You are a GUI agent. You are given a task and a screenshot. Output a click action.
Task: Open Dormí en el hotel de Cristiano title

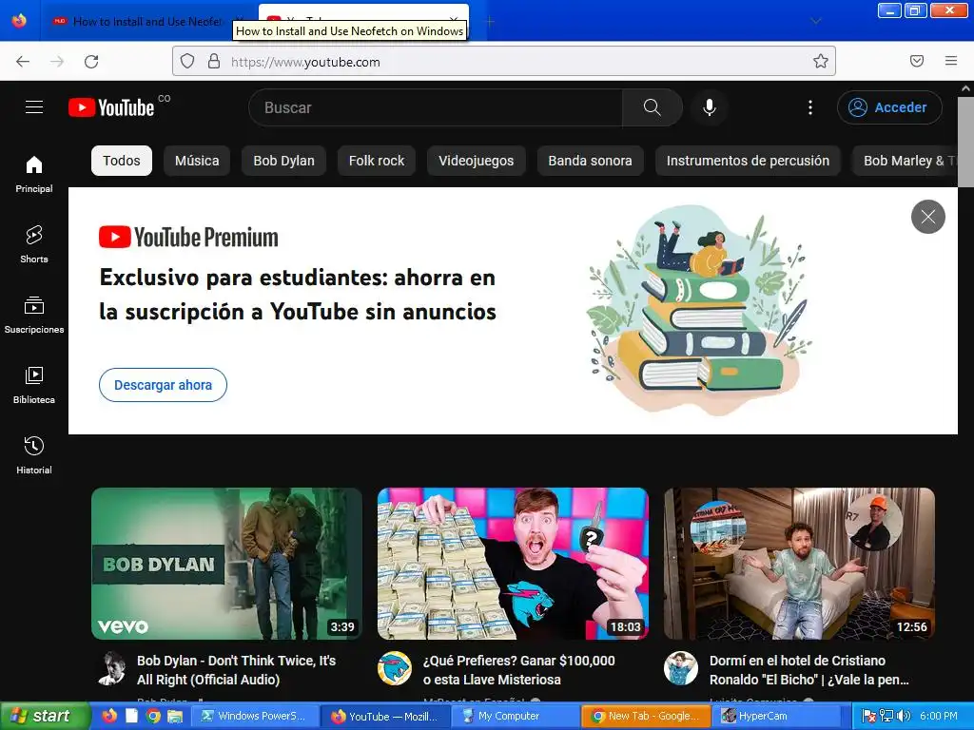click(808, 670)
